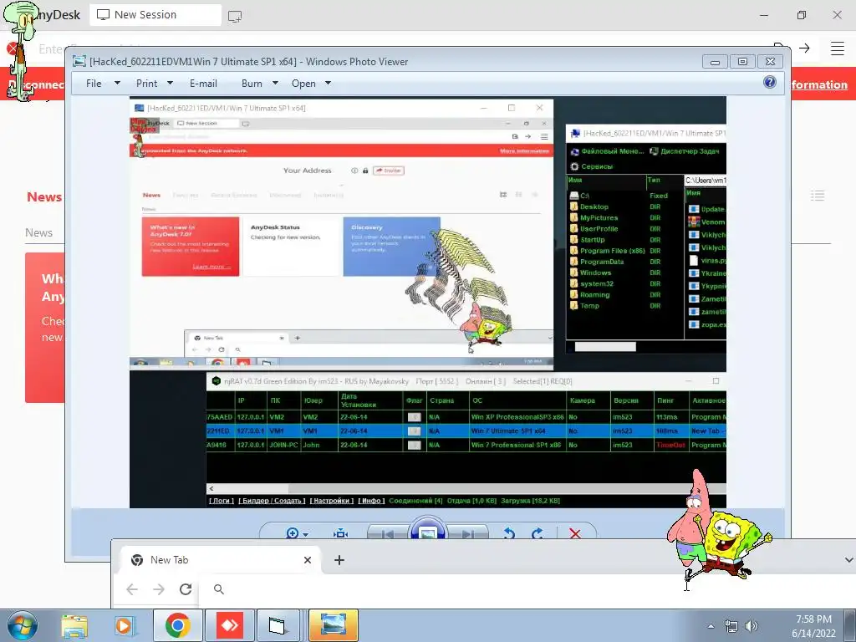
Task: Click the Photo Viewer zoom magnifier icon
Action: tap(292, 532)
